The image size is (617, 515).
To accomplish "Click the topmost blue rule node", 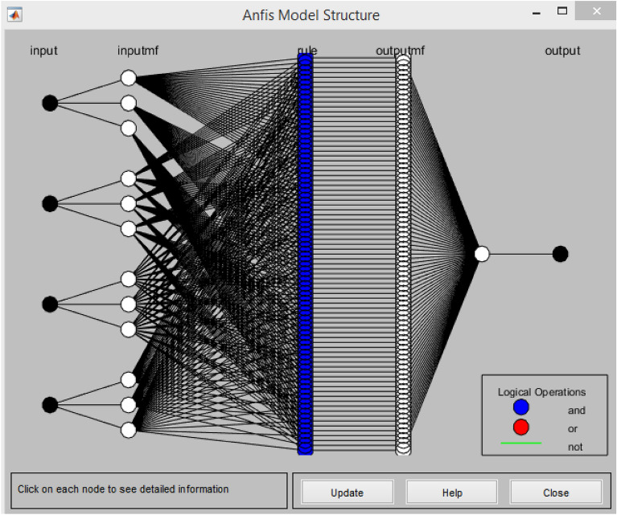I will [x=305, y=59].
